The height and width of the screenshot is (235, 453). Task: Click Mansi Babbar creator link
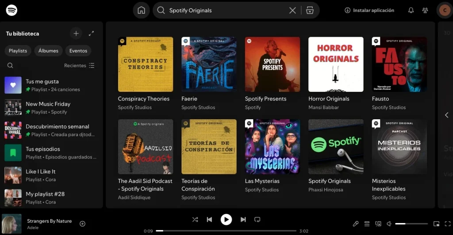tap(323, 107)
